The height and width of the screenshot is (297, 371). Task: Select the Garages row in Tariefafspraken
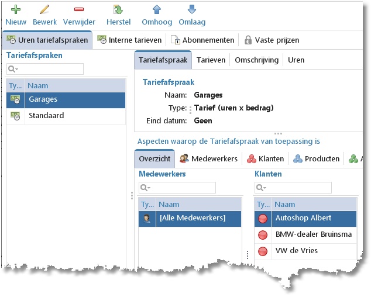pos(66,100)
